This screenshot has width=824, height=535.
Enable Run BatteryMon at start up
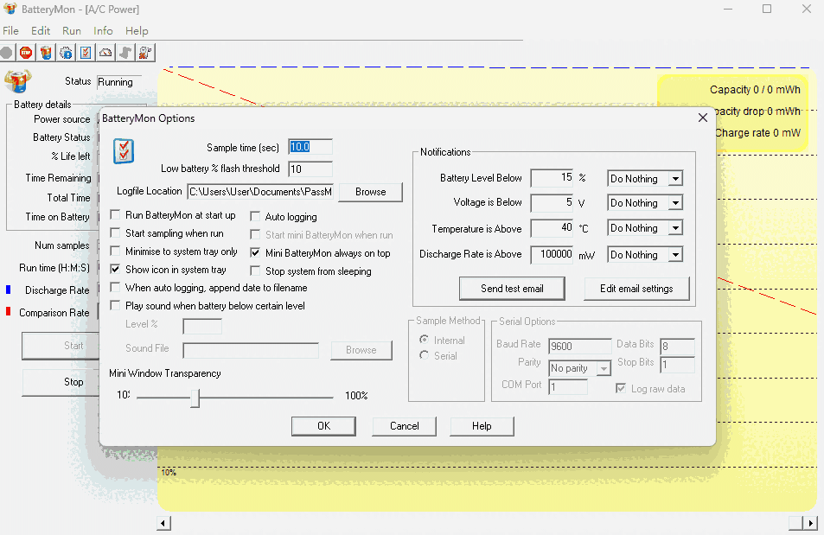(115, 214)
